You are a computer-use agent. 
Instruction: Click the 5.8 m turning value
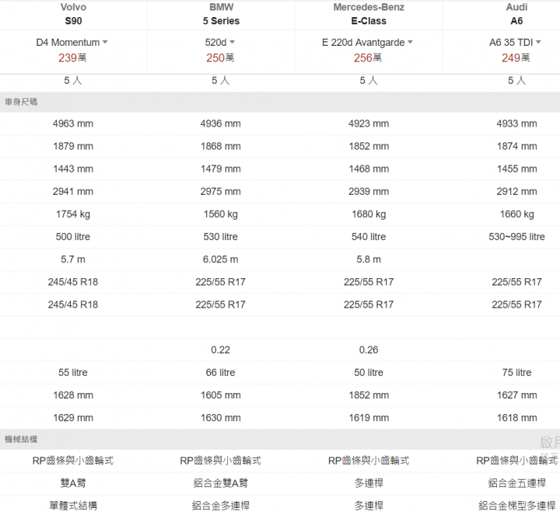click(x=369, y=259)
